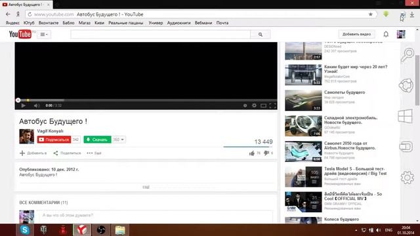Open Tesla Model S test-drive playlist
Viewport: 420px width, 236px height.
(x=355, y=171)
